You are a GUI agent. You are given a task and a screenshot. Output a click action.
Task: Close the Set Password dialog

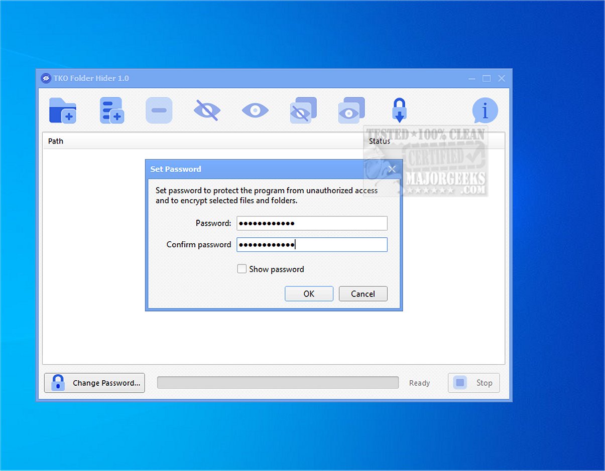(392, 169)
